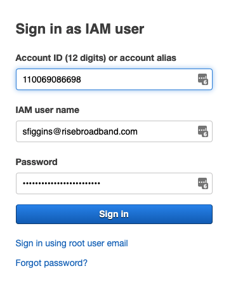Focus the Account ID or account alias field
231x292 pixels.
(114, 79)
